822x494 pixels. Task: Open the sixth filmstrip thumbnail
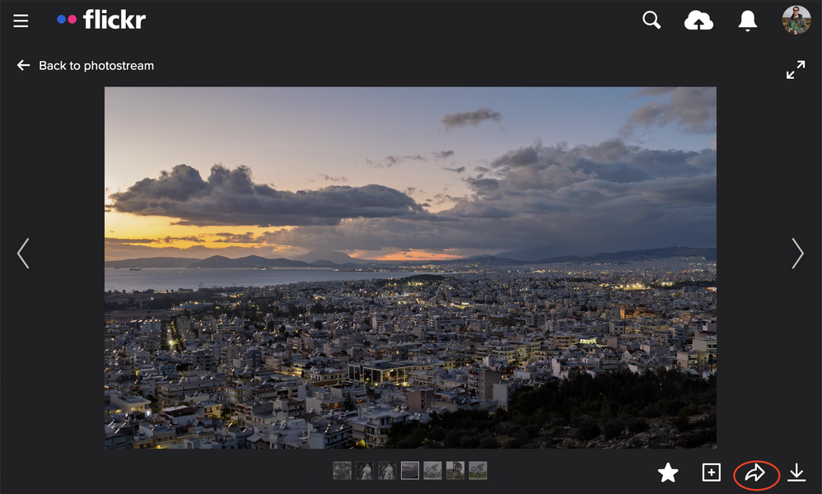pyautogui.click(x=455, y=471)
